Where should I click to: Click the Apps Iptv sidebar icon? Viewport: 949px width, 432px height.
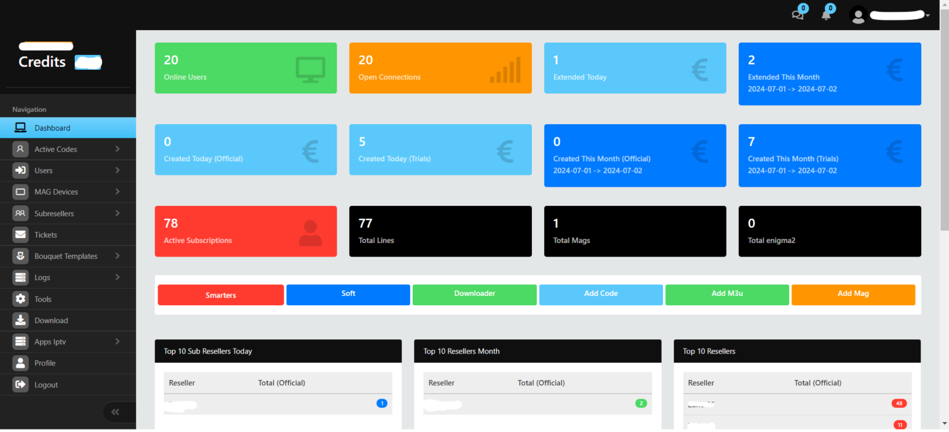(21, 342)
